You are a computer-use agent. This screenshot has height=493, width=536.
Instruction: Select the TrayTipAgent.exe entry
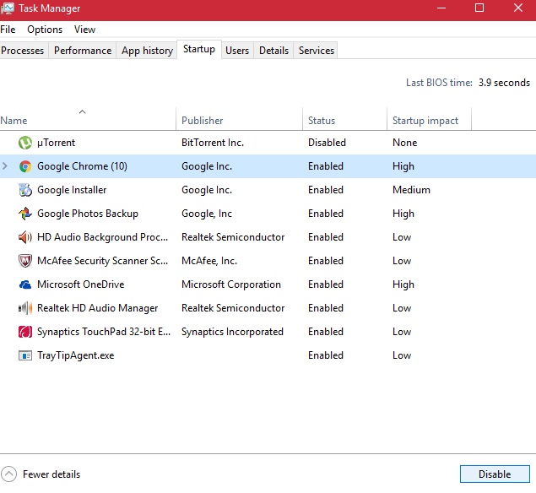tap(75, 355)
